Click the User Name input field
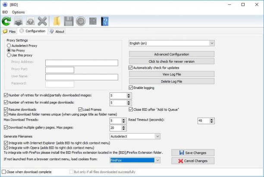This screenshot has height=177, width=264. [82, 77]
